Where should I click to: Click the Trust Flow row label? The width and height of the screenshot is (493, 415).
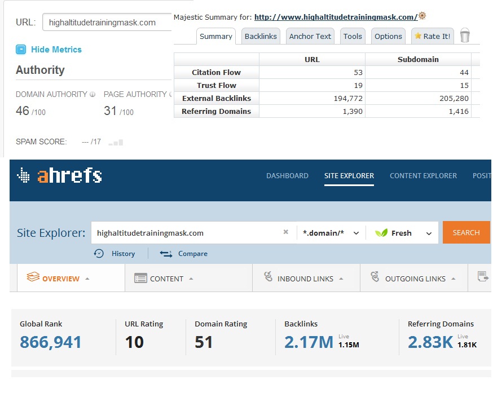click(216, 85)
